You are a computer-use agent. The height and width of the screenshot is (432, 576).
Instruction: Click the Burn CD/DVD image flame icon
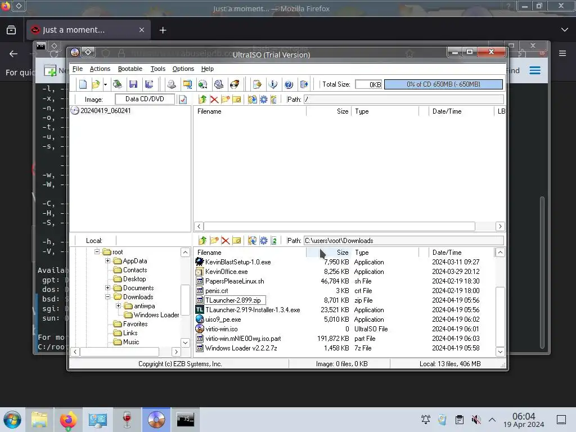coord(235,84)
